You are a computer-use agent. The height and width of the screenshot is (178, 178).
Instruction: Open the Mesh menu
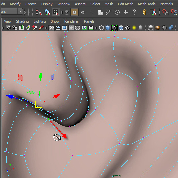pos(109,4)
